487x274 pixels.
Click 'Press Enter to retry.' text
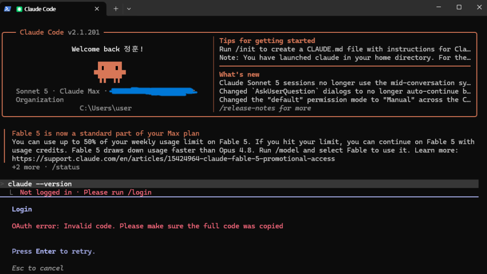tap(53, 251)
